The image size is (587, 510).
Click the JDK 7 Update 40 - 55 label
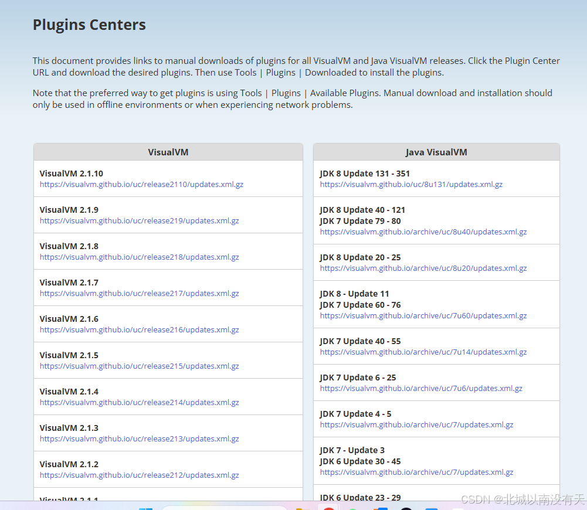(360, 341)
